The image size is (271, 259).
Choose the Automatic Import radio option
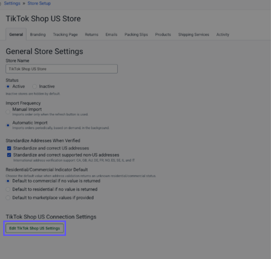click(x=8, y=125)
